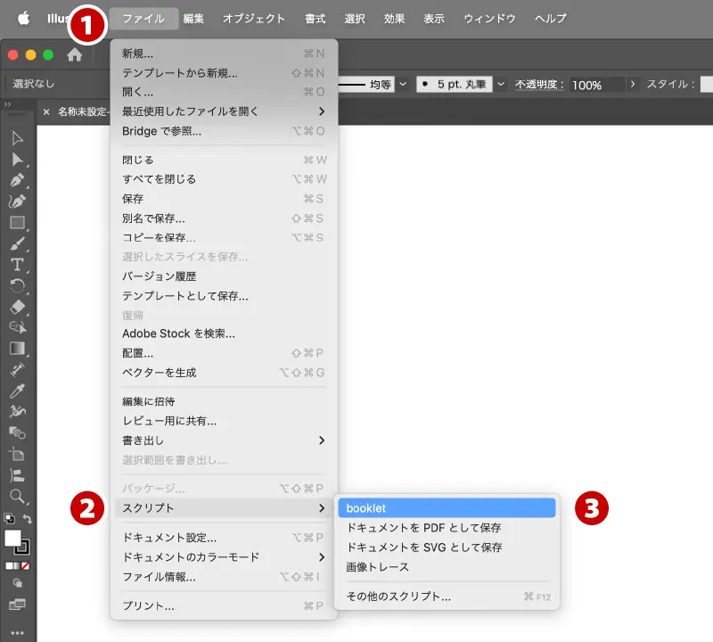The width and height of the screenshot is (713, 642).
Task: Select the Selection tool arrow
Action: (x=17, y=137)
